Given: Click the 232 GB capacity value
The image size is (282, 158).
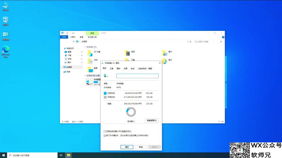Looking at the screenshot, I should (x=149, y=104).
